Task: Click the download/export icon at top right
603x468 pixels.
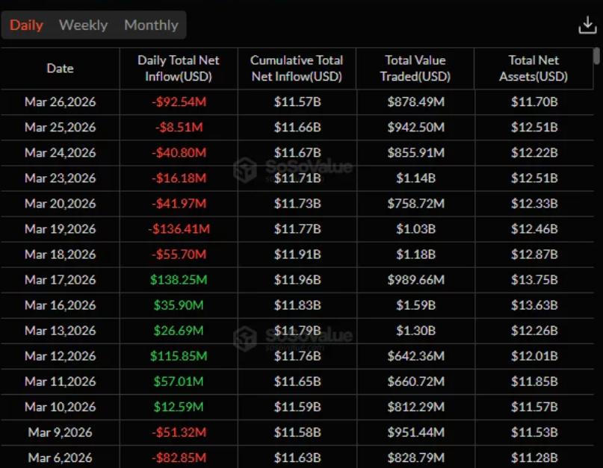Action: pos(587,25)
